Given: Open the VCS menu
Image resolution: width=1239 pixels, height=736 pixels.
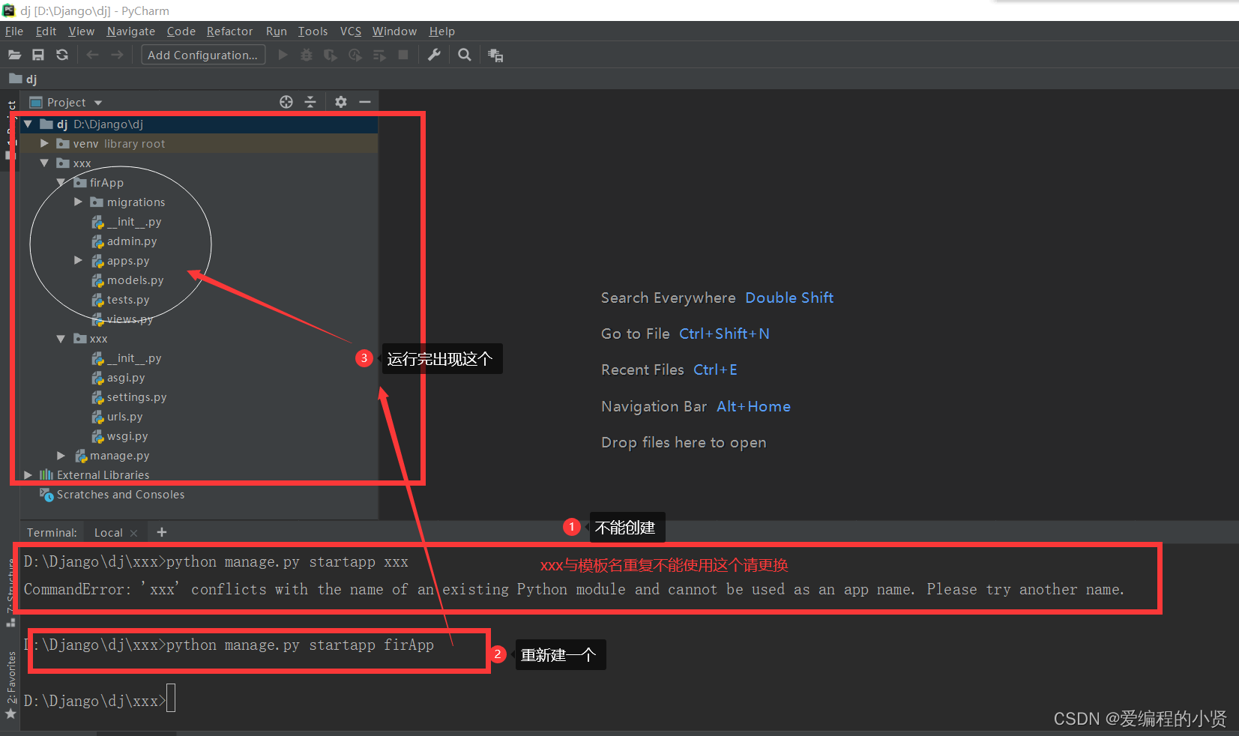Looking at the screenshot, I should pyautogui.click(x=351, y=31).
